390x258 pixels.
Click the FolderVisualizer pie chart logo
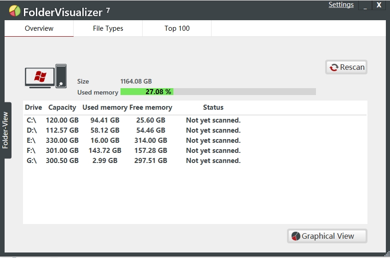click(x=15, y=11)
